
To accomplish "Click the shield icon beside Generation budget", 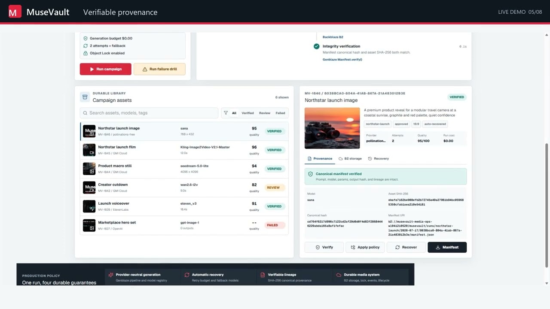I will [86, 38].
